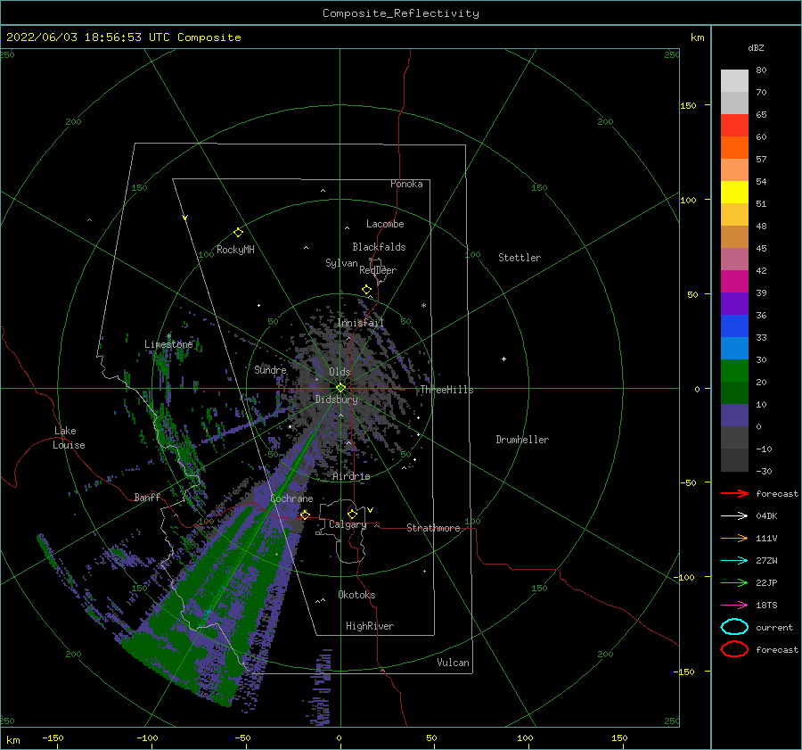The width and height of the screenshot is (802, 750).
Task: Click the Olds label
Action: pos(340,372)
